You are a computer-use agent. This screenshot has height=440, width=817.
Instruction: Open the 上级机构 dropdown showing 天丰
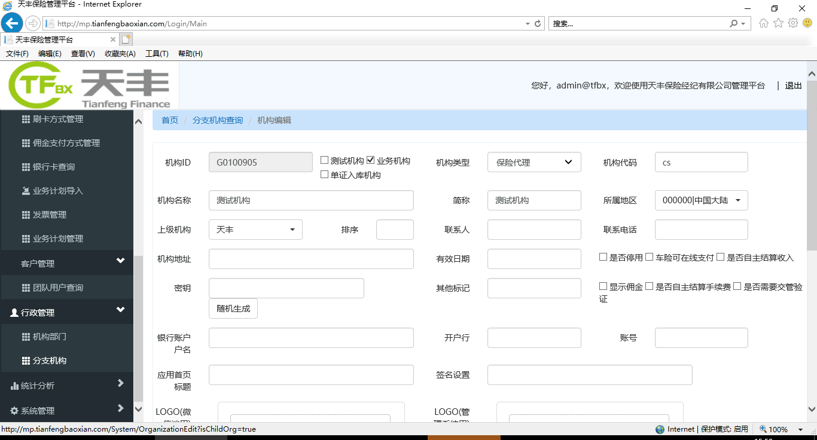coord(255,230)
